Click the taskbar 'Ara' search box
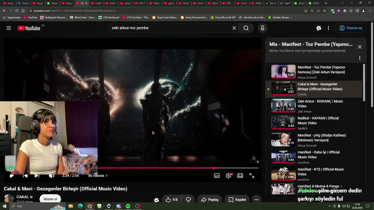This screenshot has width=374, height=210. pos(37,206)
